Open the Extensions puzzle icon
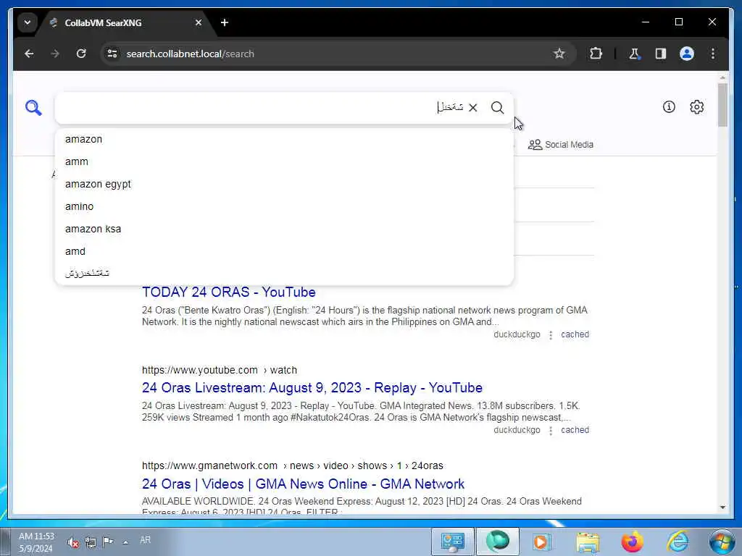Screen dimensions: 742x556 pos(596,54)
